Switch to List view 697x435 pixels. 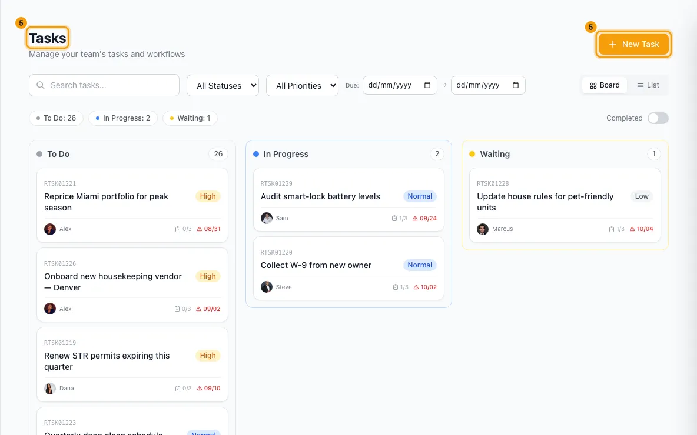tap(648, 85)
